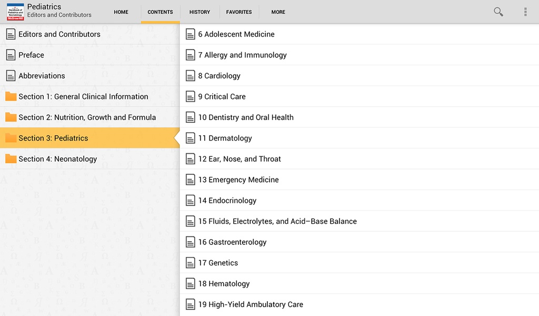
Task: Open chapter 15 Fluids, Electrolytes, and Acid–Base Balance
Action: 359,221
